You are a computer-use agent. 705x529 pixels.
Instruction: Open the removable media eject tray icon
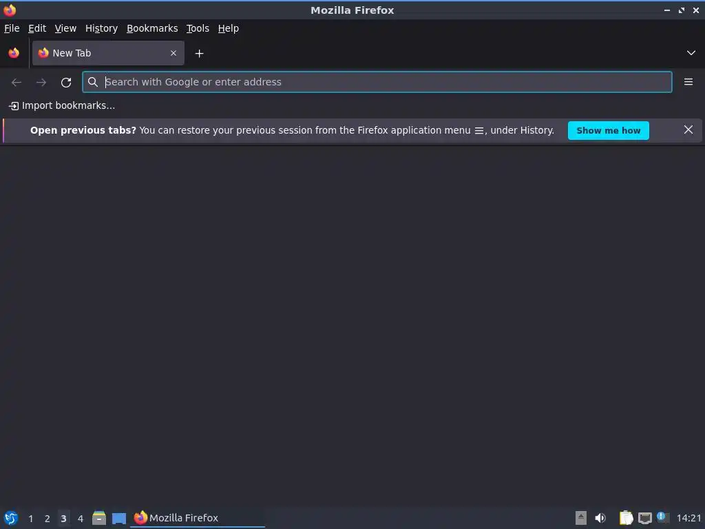[581, 518]
